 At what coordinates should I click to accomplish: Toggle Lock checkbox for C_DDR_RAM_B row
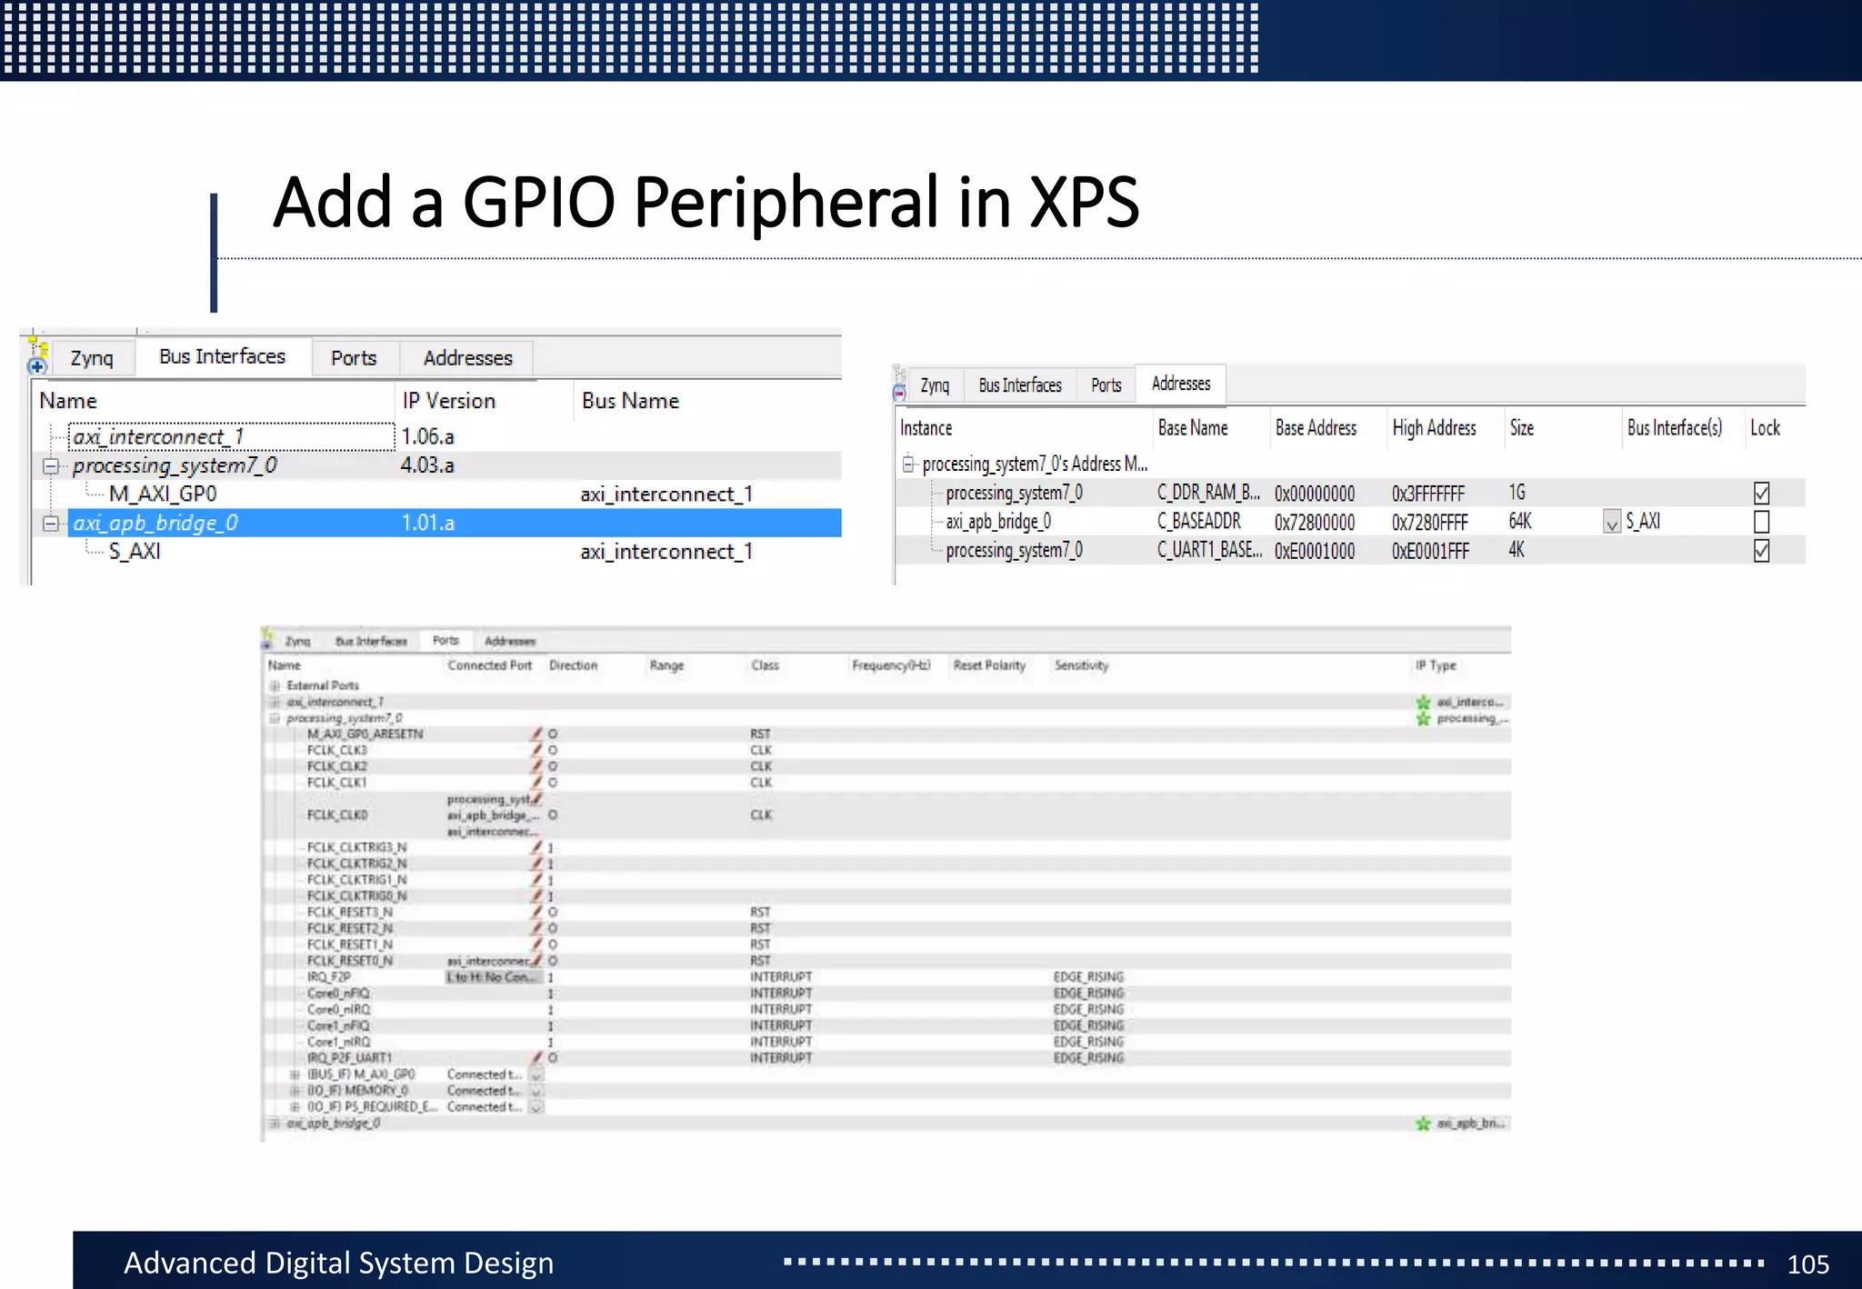click(1761, 493)
